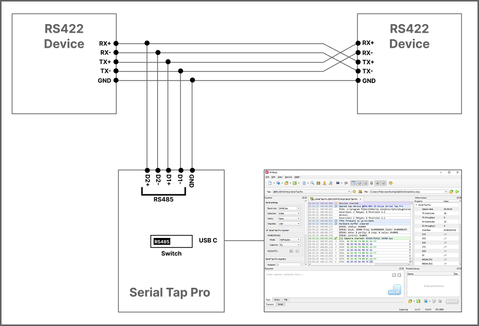Click the refresh icon beside Tap combo box

[x=354, y=192]
